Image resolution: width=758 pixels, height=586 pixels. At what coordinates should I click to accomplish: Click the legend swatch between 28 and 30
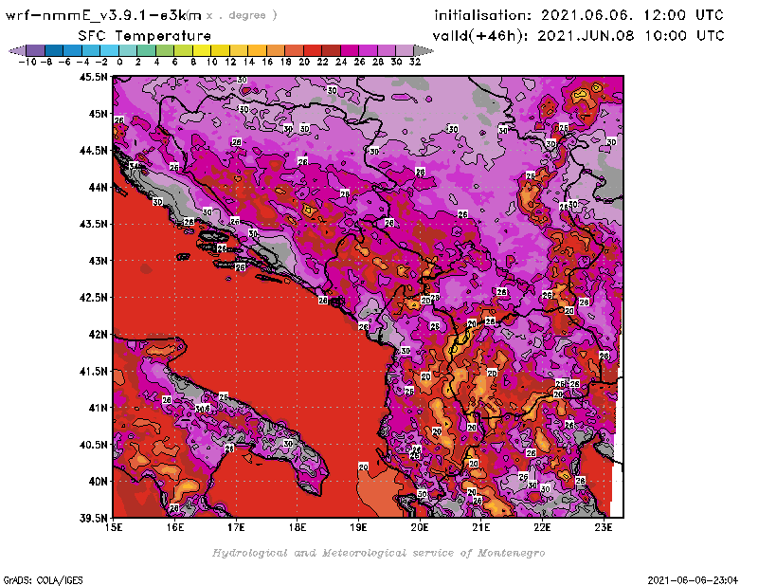click(x=387, y=50)
